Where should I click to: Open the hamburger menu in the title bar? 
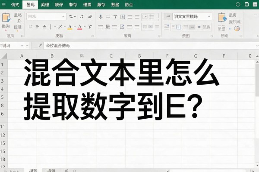pos(3,5)
